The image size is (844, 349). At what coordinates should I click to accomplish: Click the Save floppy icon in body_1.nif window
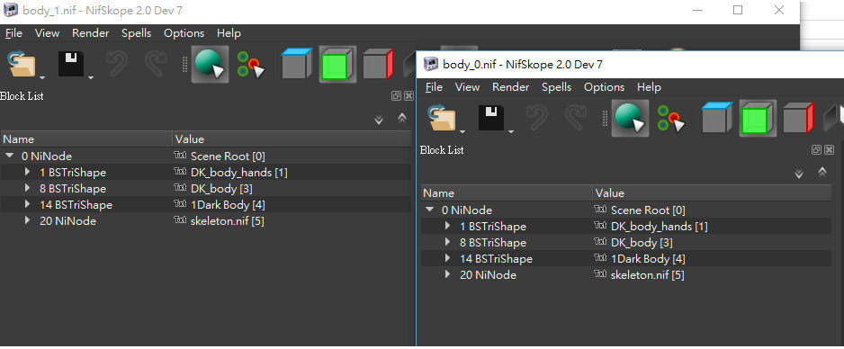tap(71, 64)
